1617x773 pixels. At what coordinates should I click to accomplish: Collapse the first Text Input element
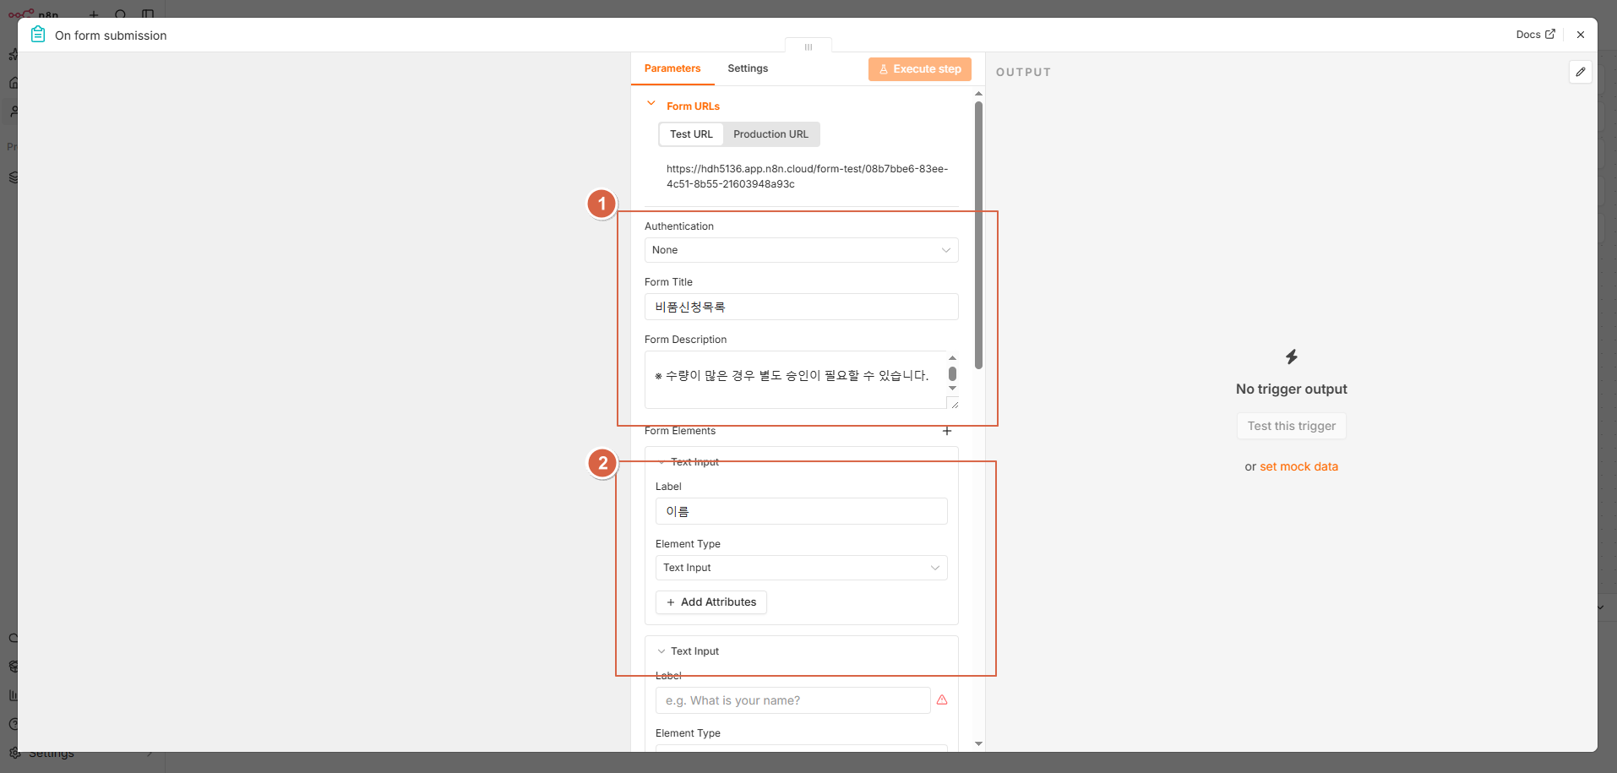tap(661, 462)
